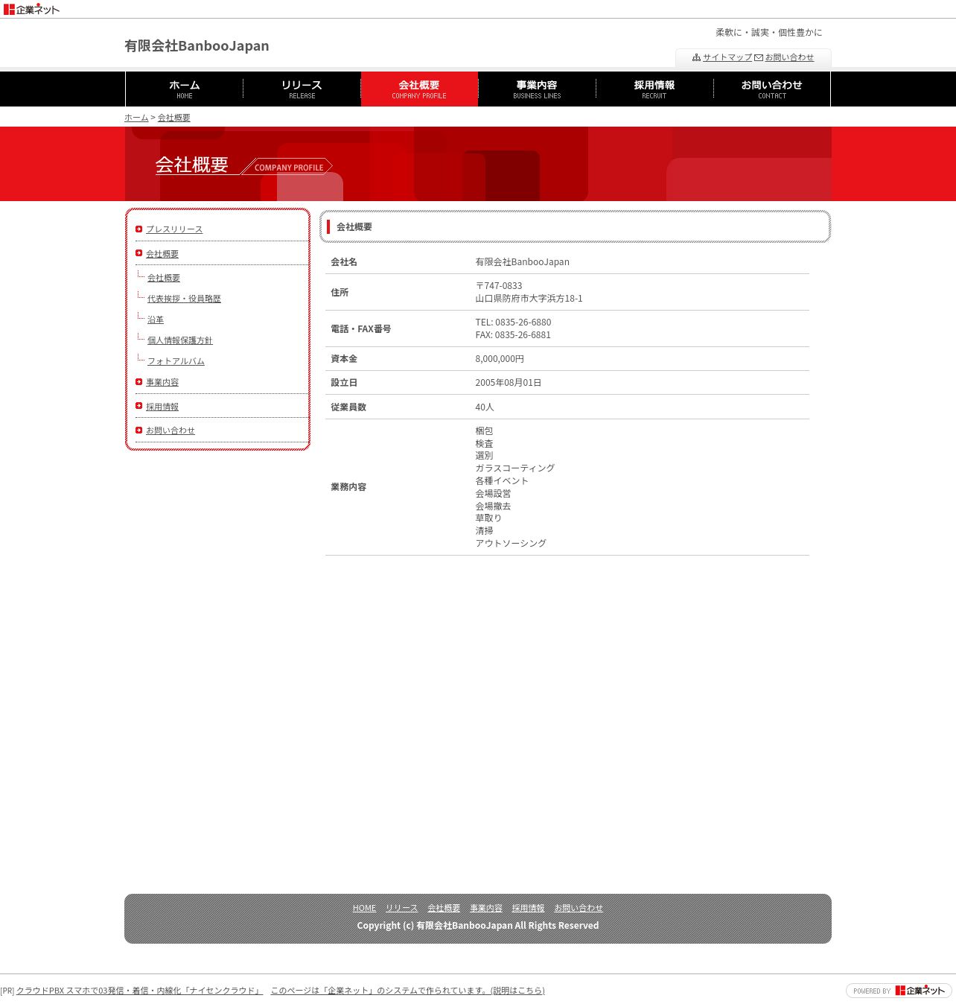Image resolution: width=956 pixels, height=1007 pixels.
Task: Open 事業内容 in the sidebar
Action: pos(162,382)
